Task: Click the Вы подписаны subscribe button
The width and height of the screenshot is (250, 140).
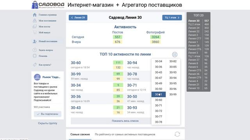Action: point(48,114)
